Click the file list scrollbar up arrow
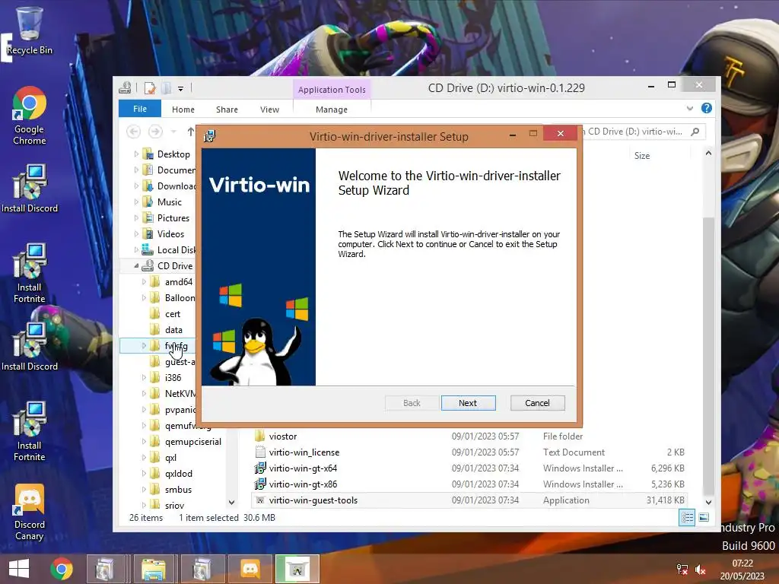 (708, 154)
